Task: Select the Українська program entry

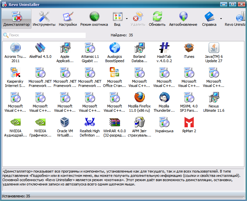Action: 164,125
